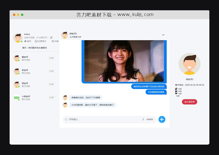Click kuliwa's avatar in the sidebar
This screenshot has width=219, height=155.
tap(17, 38)
